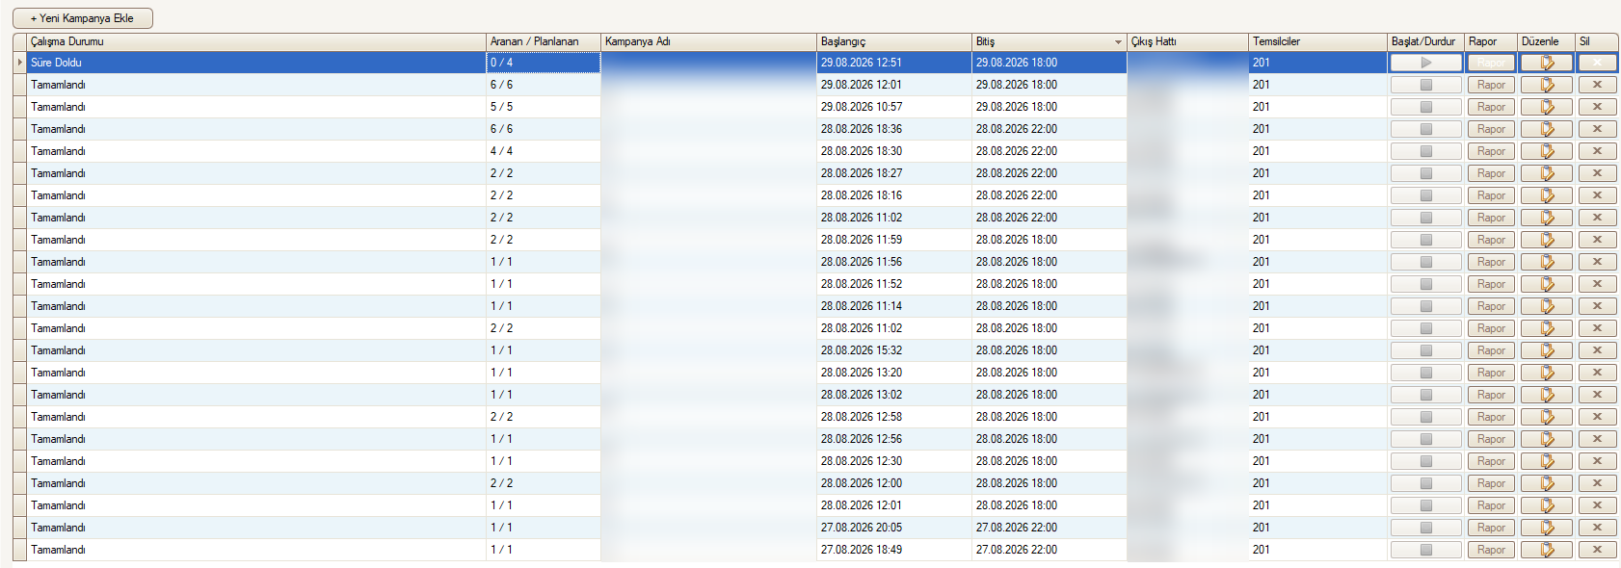The width and height of the screenshot is (1621, 568).
Task: Select the 4 / 4 cell
Action: [x=544, y=151]
